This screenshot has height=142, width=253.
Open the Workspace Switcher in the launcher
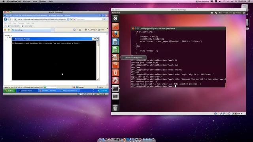coord(115,96)
